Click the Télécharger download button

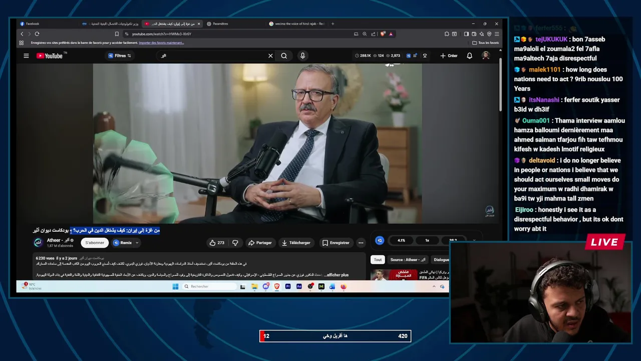296,243
